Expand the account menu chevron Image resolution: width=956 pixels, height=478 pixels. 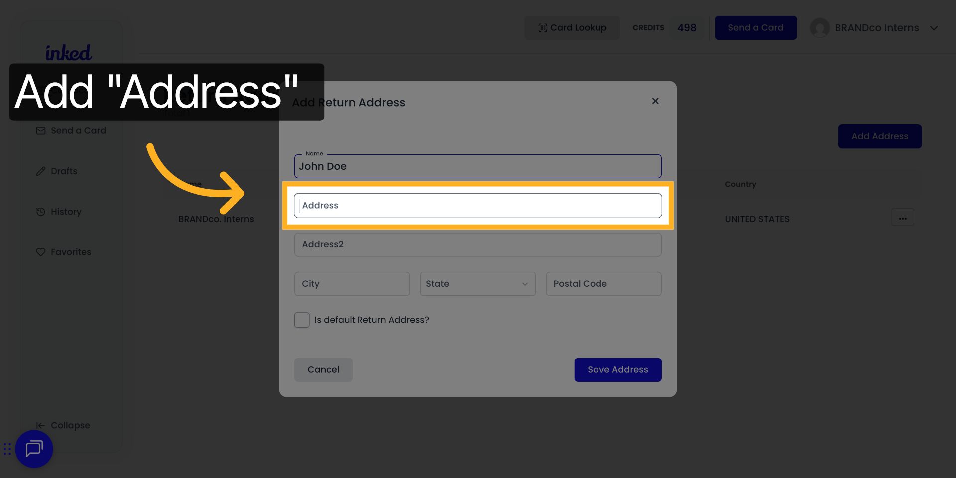tap(934, 28)
